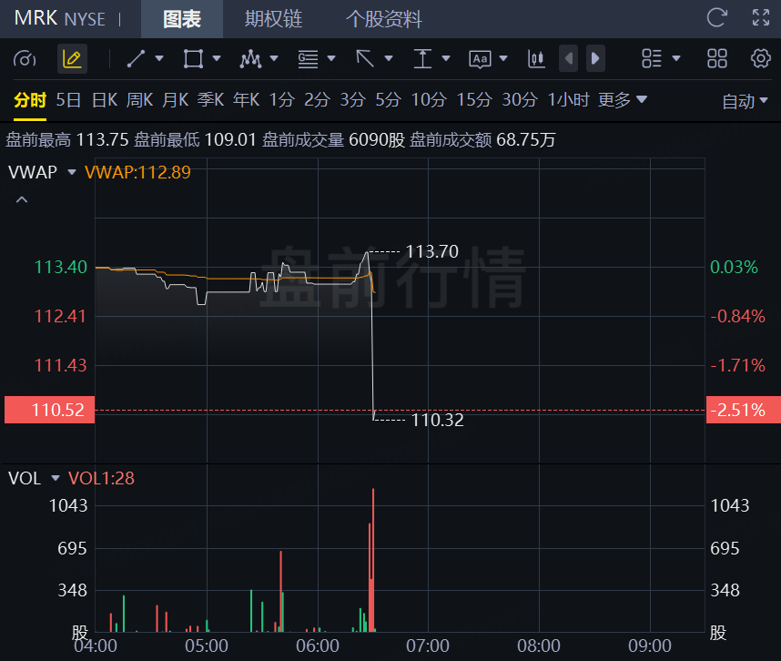
Task: Open the arrow annotation tool dropdown
Action: click(389, 58)
